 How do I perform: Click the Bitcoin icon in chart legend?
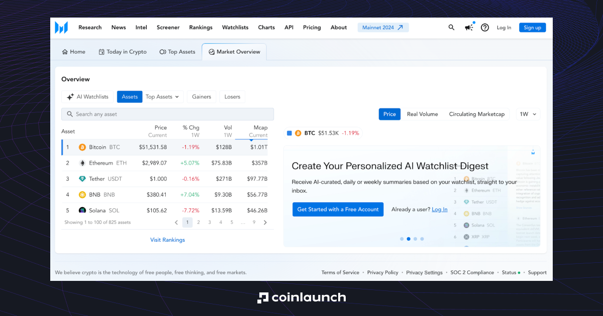[298, 133]
